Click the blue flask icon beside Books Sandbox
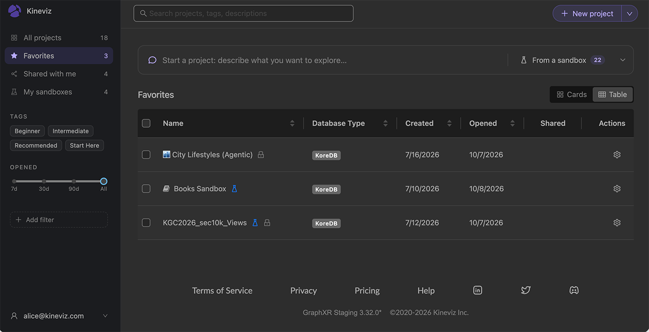Image resolution: width=649 pixels, height=332 pixels. click(x=235, y=189)
